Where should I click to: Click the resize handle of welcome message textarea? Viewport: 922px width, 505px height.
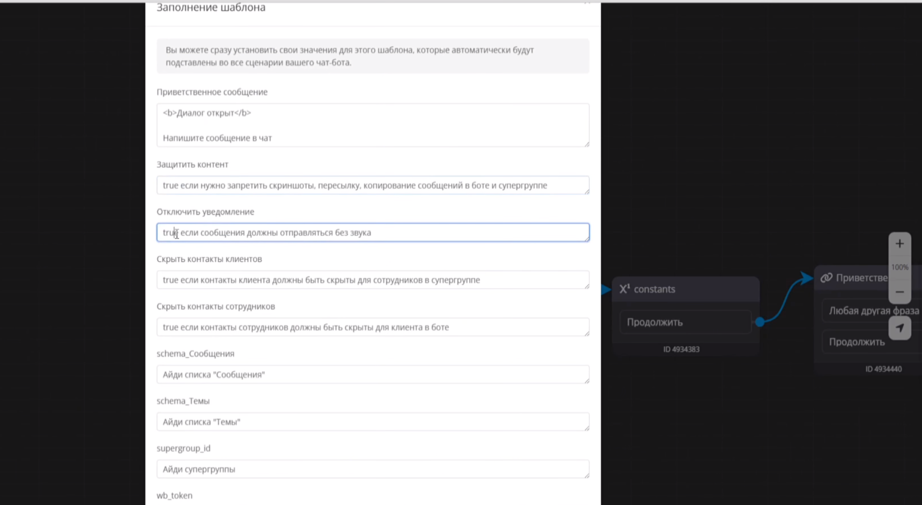[x=587, y=144]
